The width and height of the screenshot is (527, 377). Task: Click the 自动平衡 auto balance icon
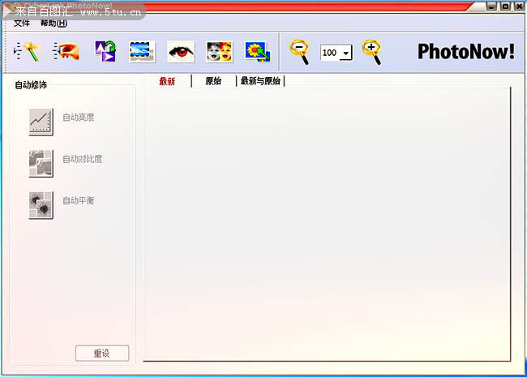[41, 204]
